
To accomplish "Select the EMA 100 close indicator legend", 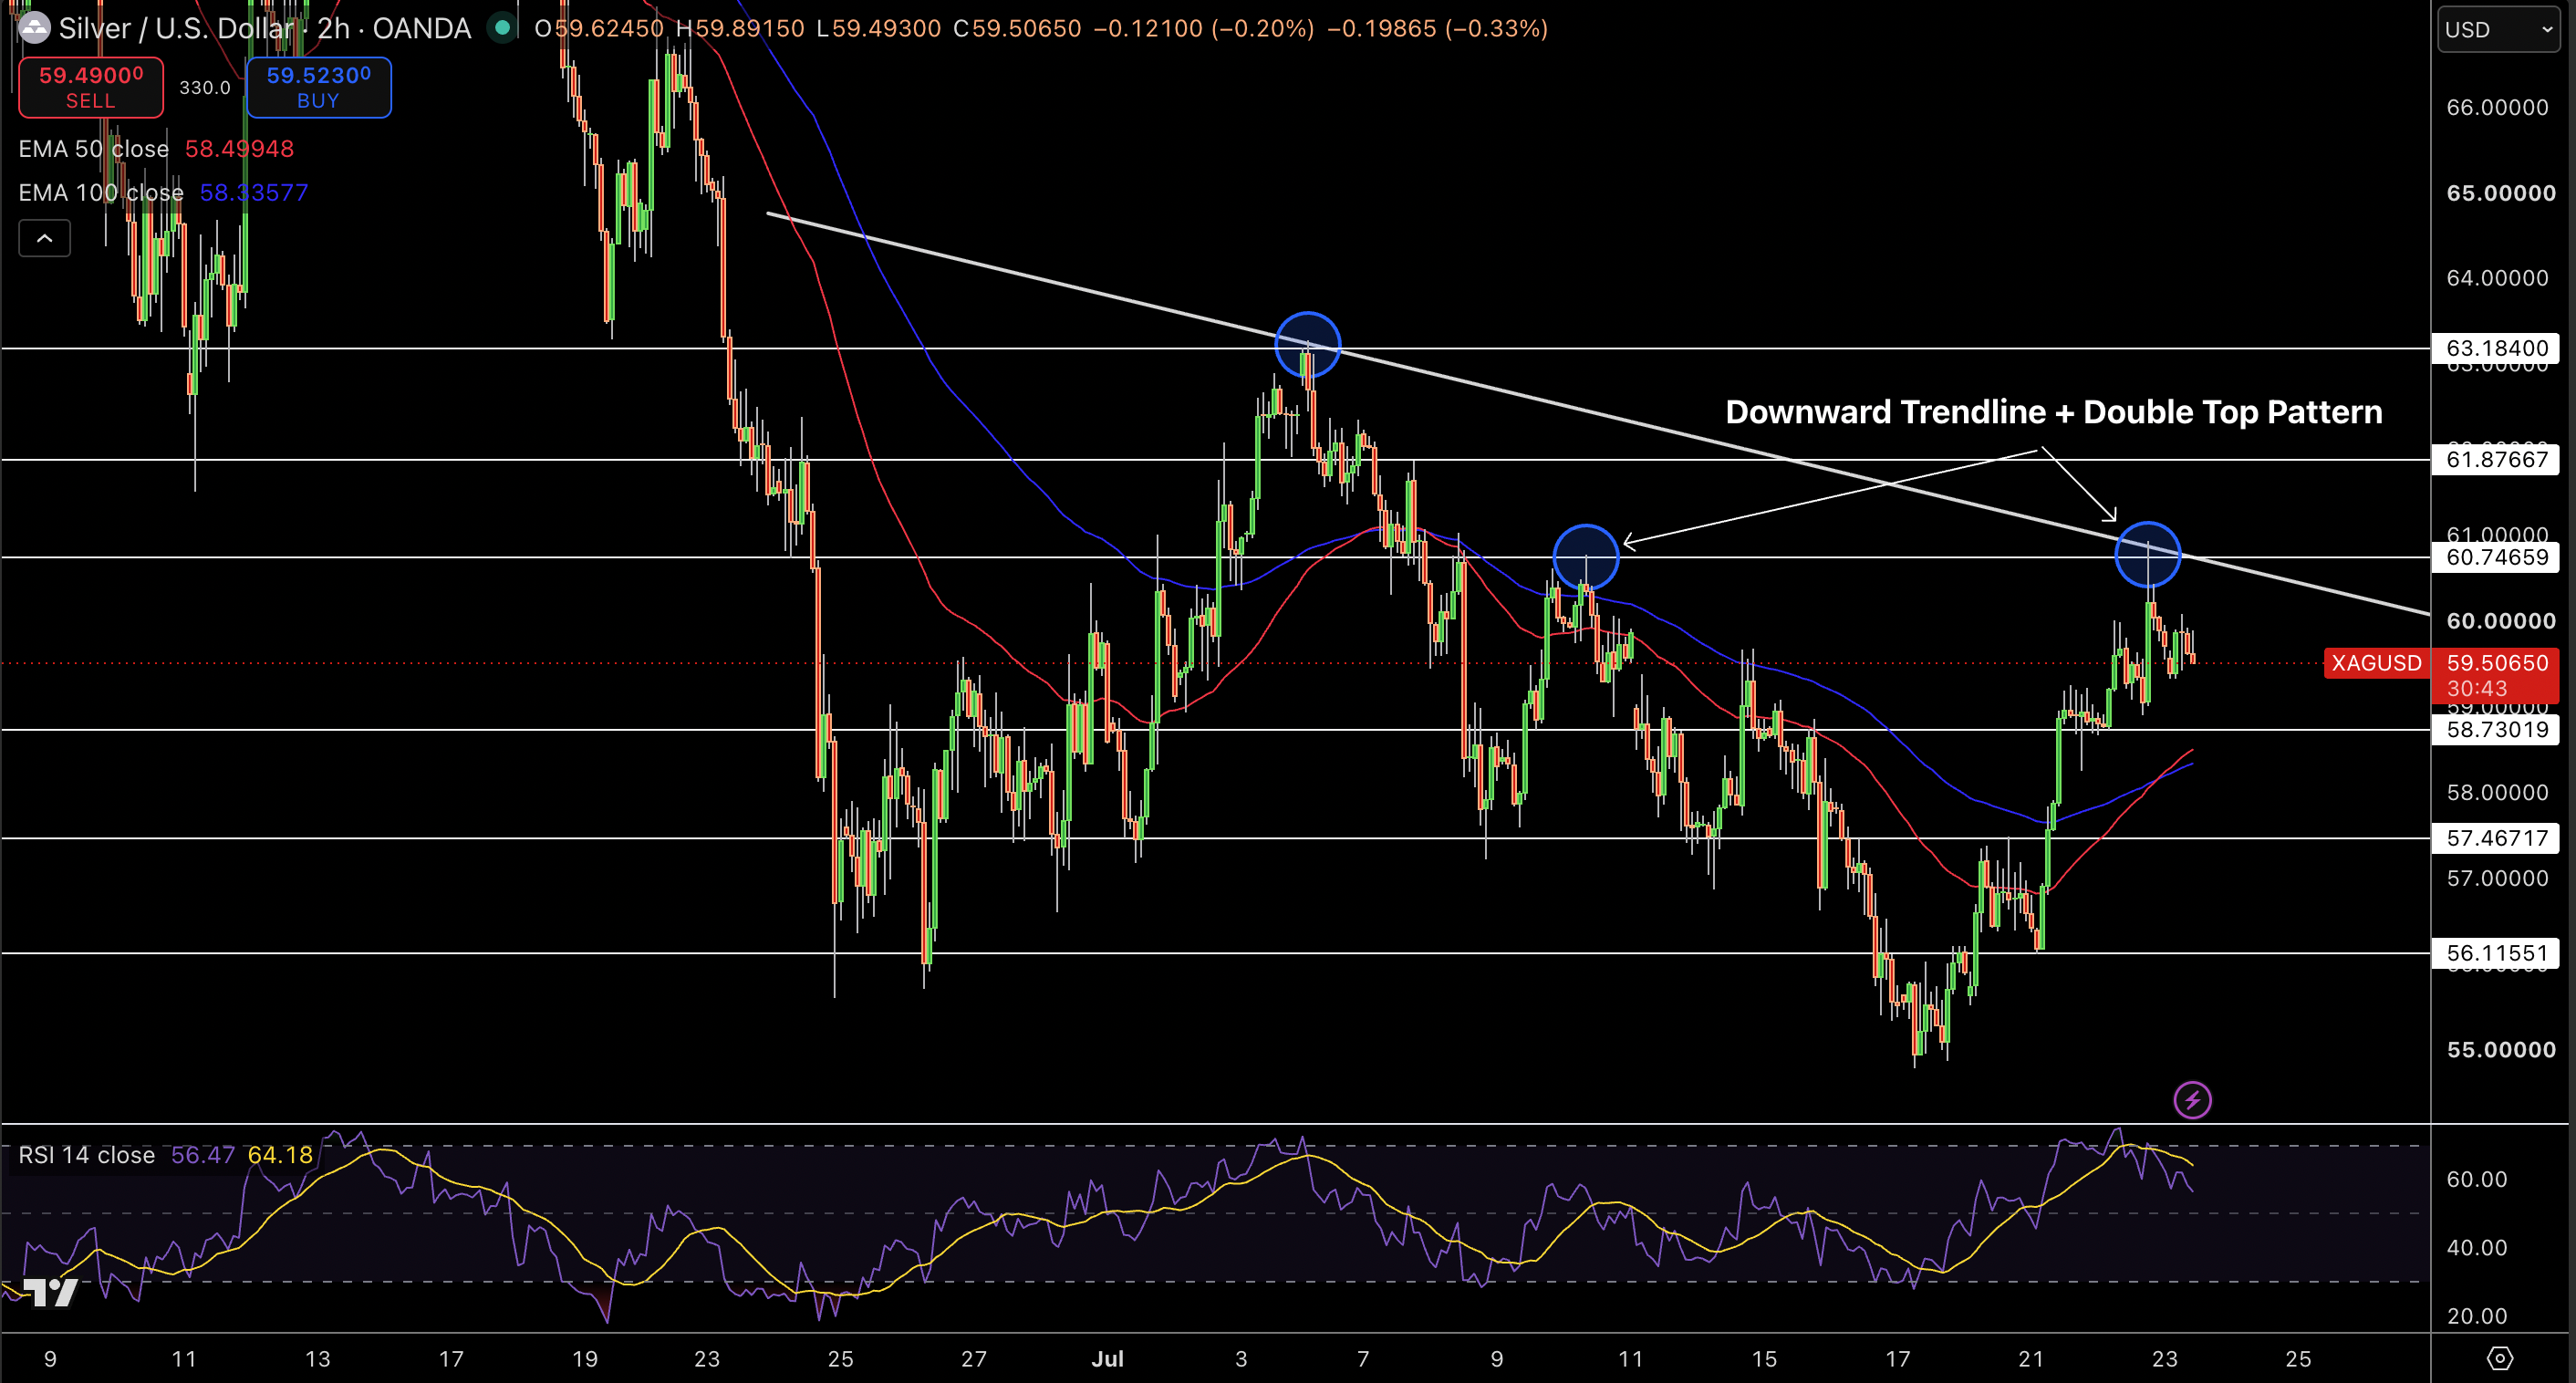I will click(x=101, y=192).
